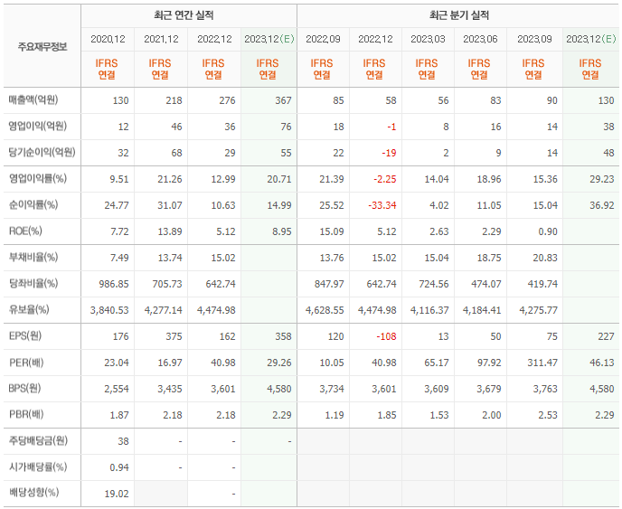Click the debt ratio value '20.83'
This screenshot has height=509, width=622.
click(545, 259)
